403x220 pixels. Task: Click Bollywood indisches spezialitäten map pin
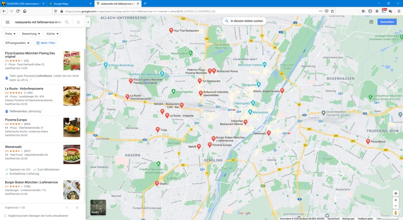(201, 93)
